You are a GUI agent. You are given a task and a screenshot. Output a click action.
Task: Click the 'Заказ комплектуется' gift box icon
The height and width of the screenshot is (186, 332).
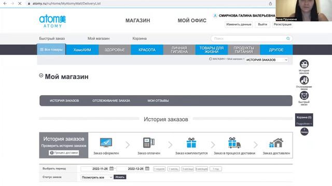191,143
